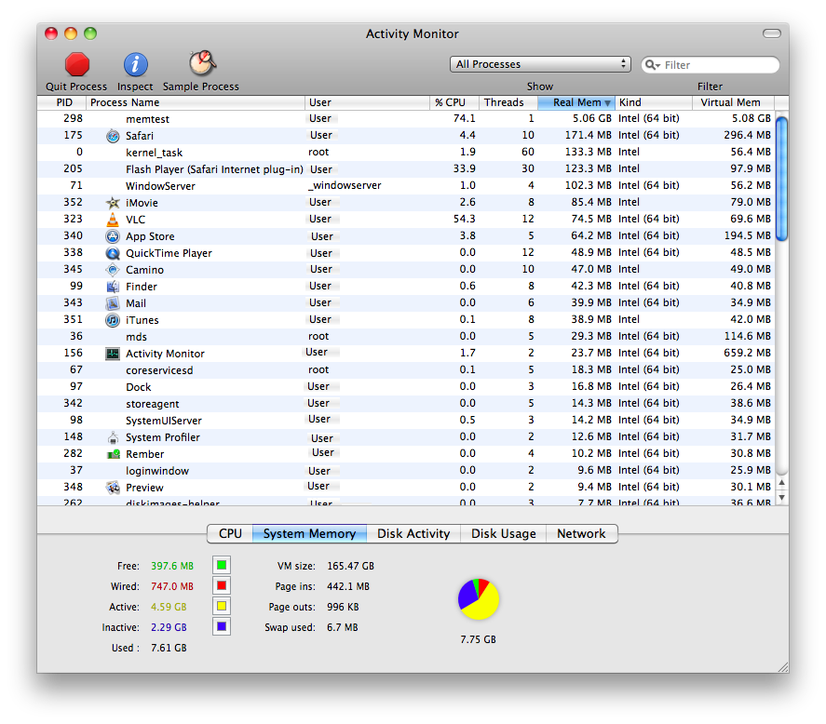Sort by Real Mem column header
826x724 pixels.
[576, 102]
